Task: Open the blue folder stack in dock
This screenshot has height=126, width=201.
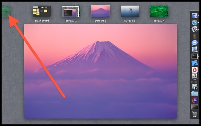Action: coord(194,93)
